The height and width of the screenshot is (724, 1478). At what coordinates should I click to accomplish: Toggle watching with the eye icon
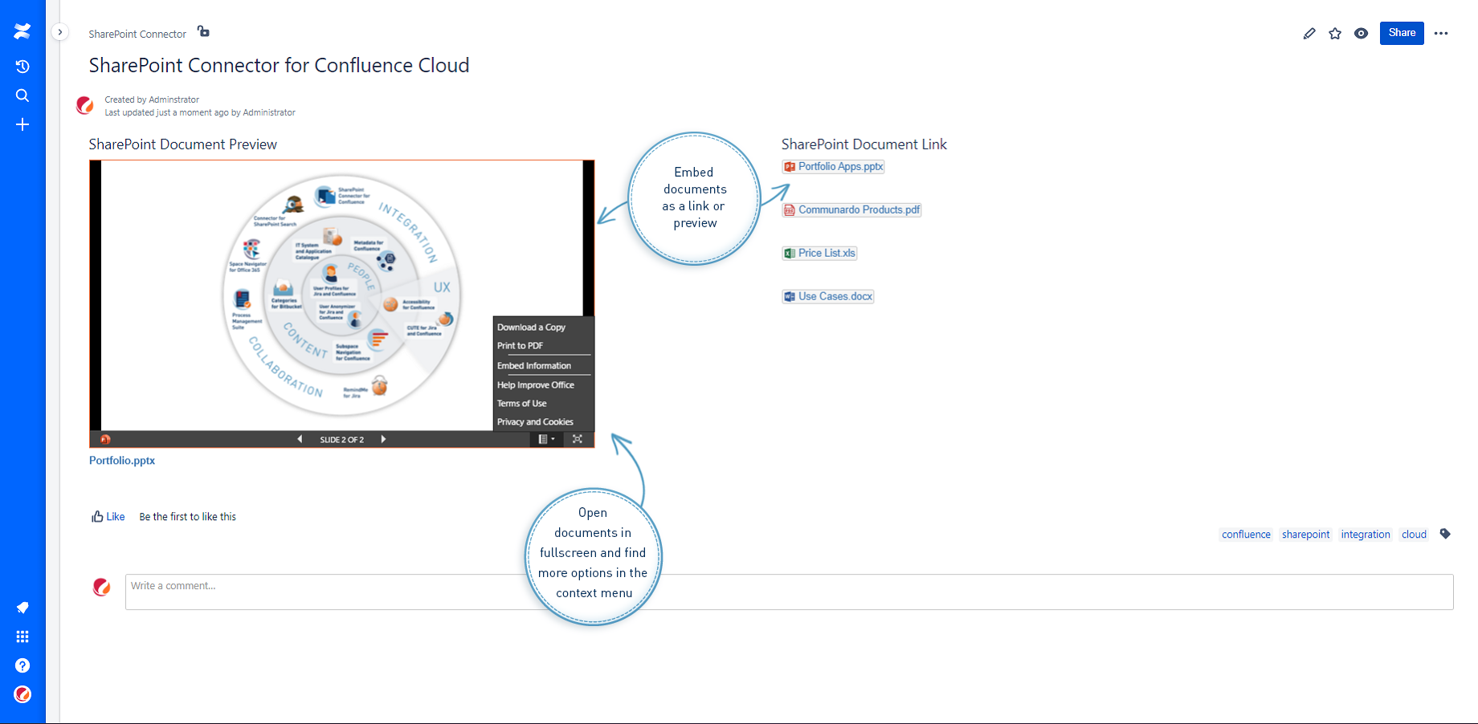(x=1361, y=33)
